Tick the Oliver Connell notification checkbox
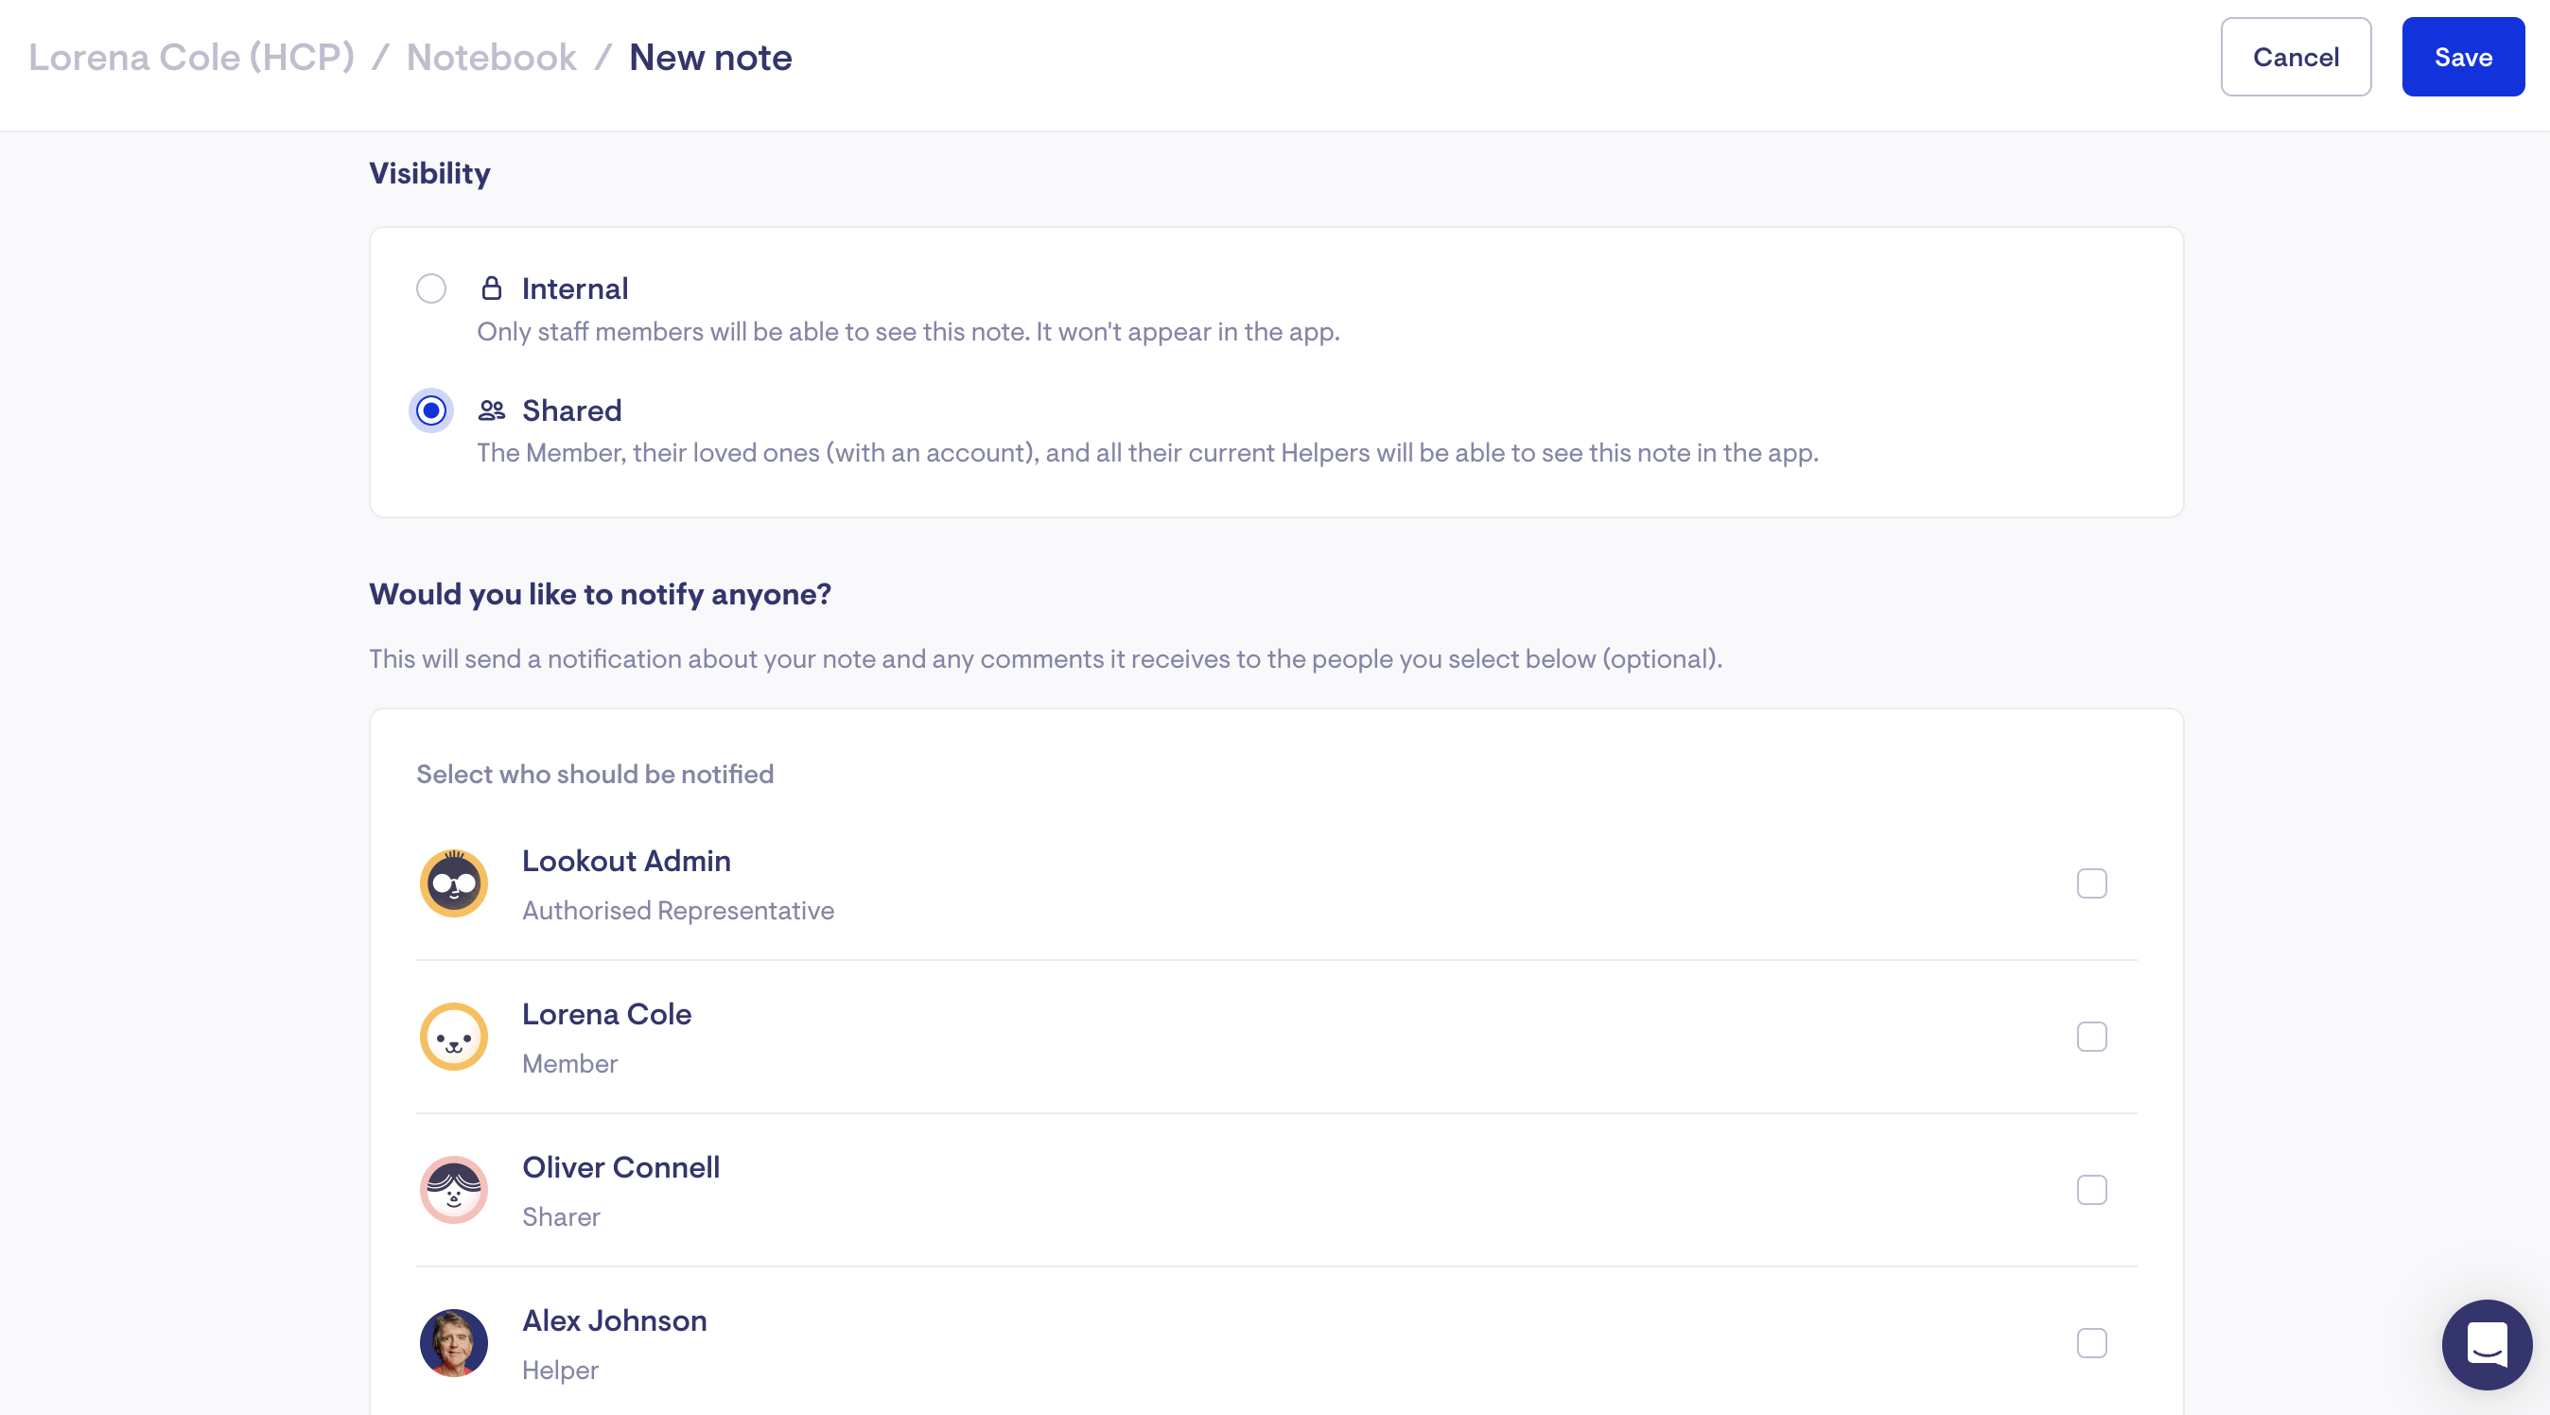2550x1415 pixels. click(x=2091, y=1190)
